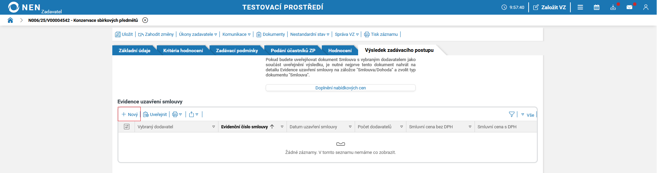Switch to Zadávací podmínky tab
Image resolution: width=657 pixels, height=173 pixels.
(x=237, y=50)
